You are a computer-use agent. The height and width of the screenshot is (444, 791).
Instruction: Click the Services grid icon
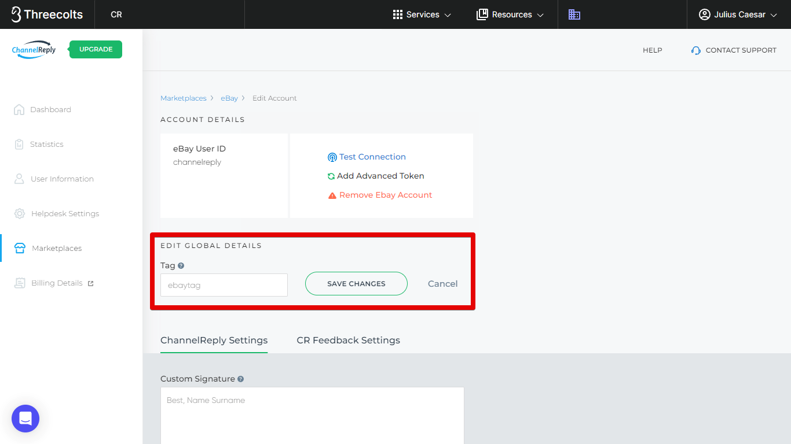pyautogui.click(x=398, y=14)
